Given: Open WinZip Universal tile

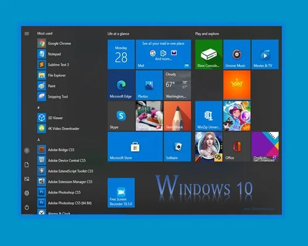Looking at the screenshot, I should pos(209,116).
